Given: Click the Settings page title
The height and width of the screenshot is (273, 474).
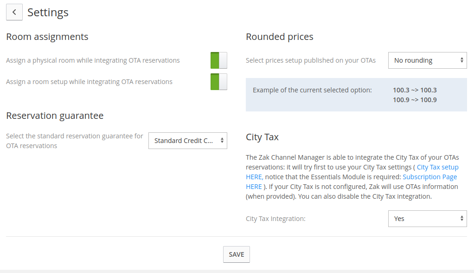Looking at the screenshot, I should click(x=48, y=13).
